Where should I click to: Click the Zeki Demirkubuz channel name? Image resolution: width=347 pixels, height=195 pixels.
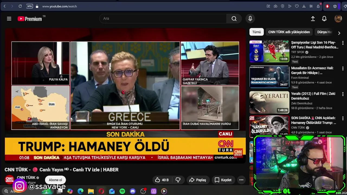coord(302,103)
